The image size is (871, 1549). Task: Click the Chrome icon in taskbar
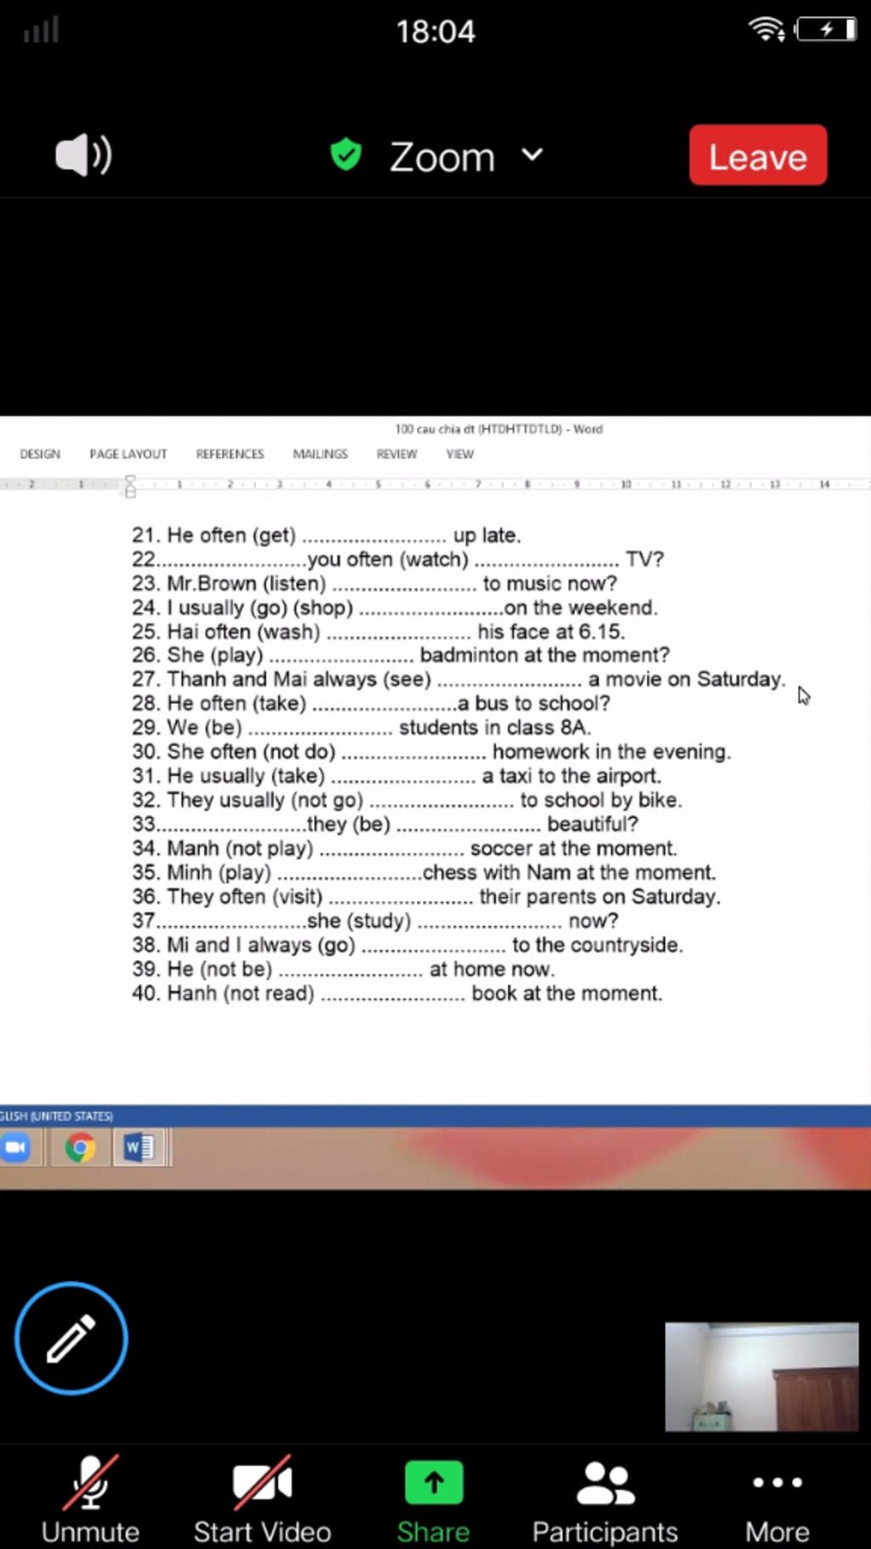click(x=80, y=1147)
